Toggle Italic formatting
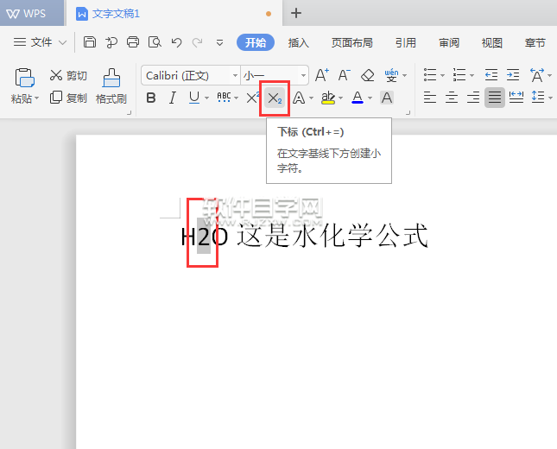 pyautogui.click(x=173, y=98)
